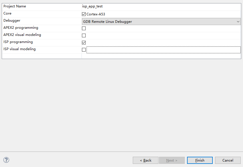243x167 pixels.
Task: Check the ISP visual modeling checkbox
Action: click(x=84, y=50)
